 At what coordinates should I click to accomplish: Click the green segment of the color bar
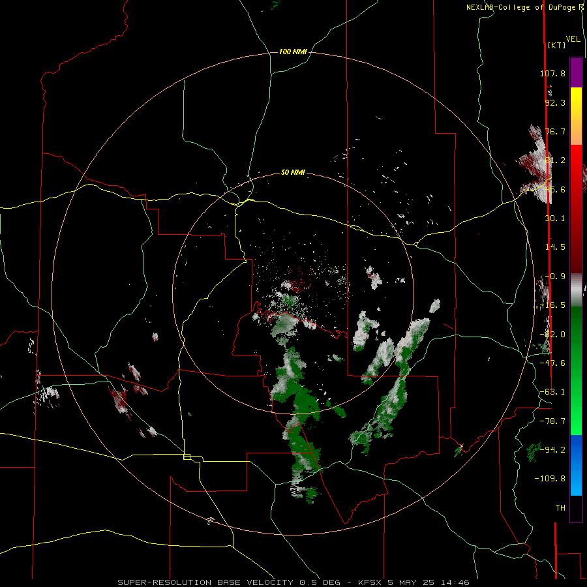coord(576,370)
